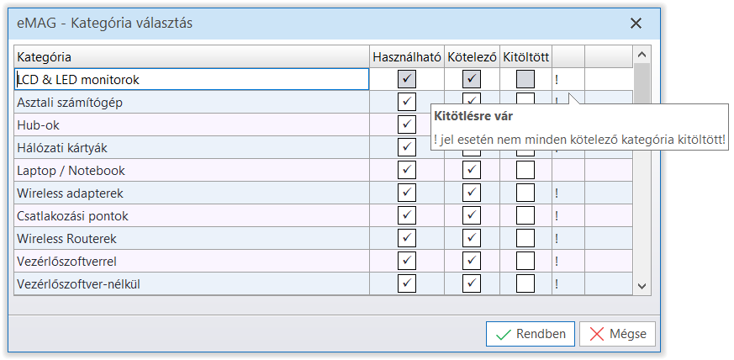Click exclamation mark in LCD & LED monitorok row
Viewport: 734px width, 360px height.
(557, 80)
